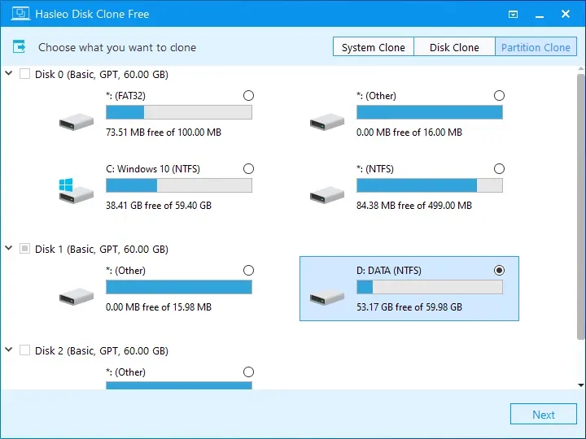Select the 499.00 MB NTFS partition radio button
The image size is (586, 439).
(499, 169)
